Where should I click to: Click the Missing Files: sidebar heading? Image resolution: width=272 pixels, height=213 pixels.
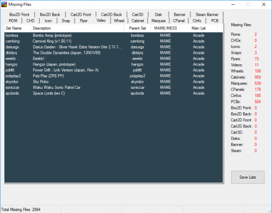(242, 25)
